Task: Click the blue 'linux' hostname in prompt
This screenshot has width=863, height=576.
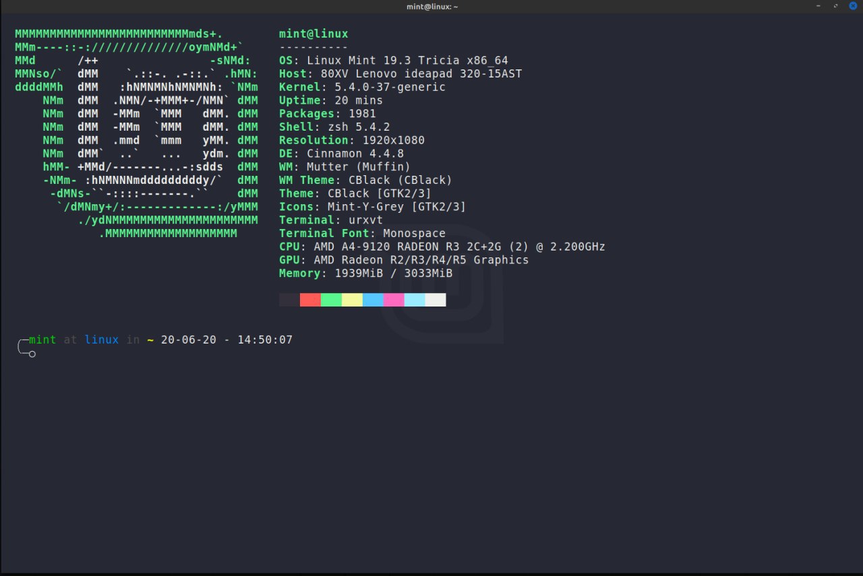Action: [x=102, y=340]
